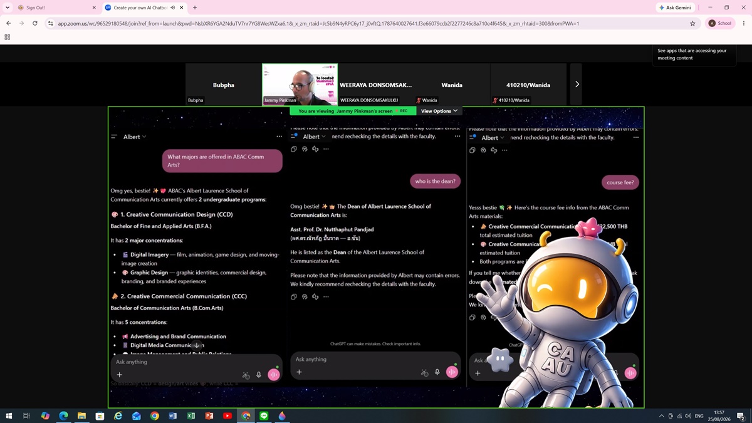Click plus attach button in first chat input

tap(120, 375)
